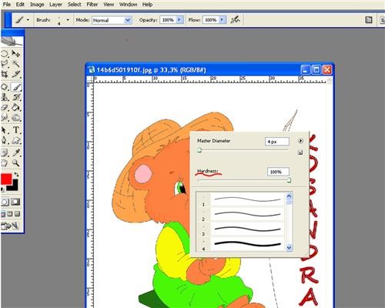This screenshot has width=385, height=308.
Task: Open the Filter menu
Action: pos(92,5)
